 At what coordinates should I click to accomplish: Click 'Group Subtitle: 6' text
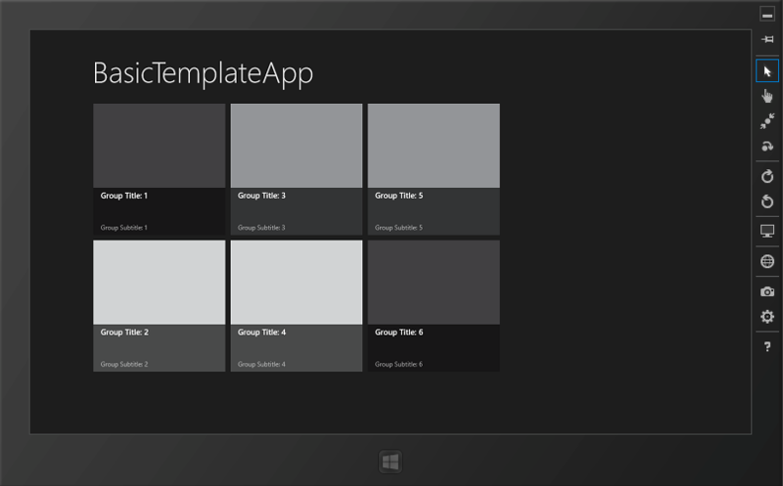coord(398,364)
